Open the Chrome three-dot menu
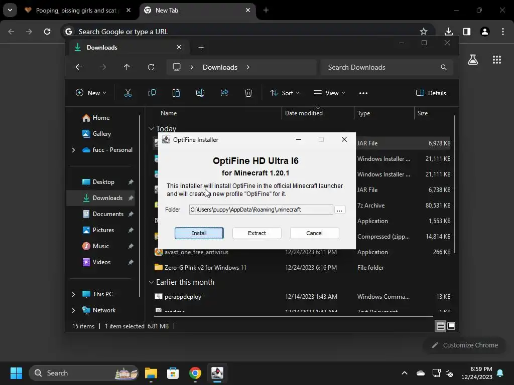The height and width of the screenshot is (385, 514). (503, 32)
